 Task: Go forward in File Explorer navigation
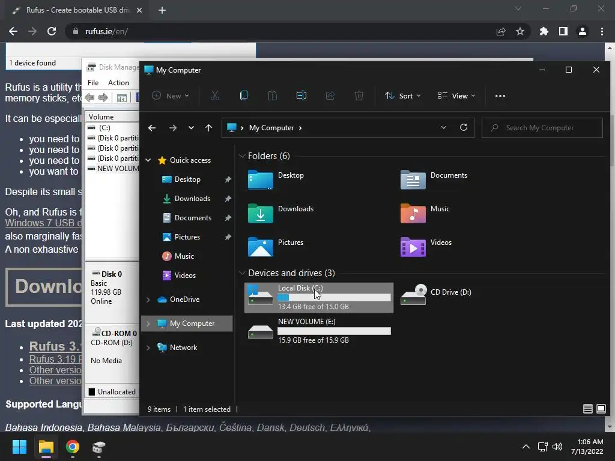point(172,128)
